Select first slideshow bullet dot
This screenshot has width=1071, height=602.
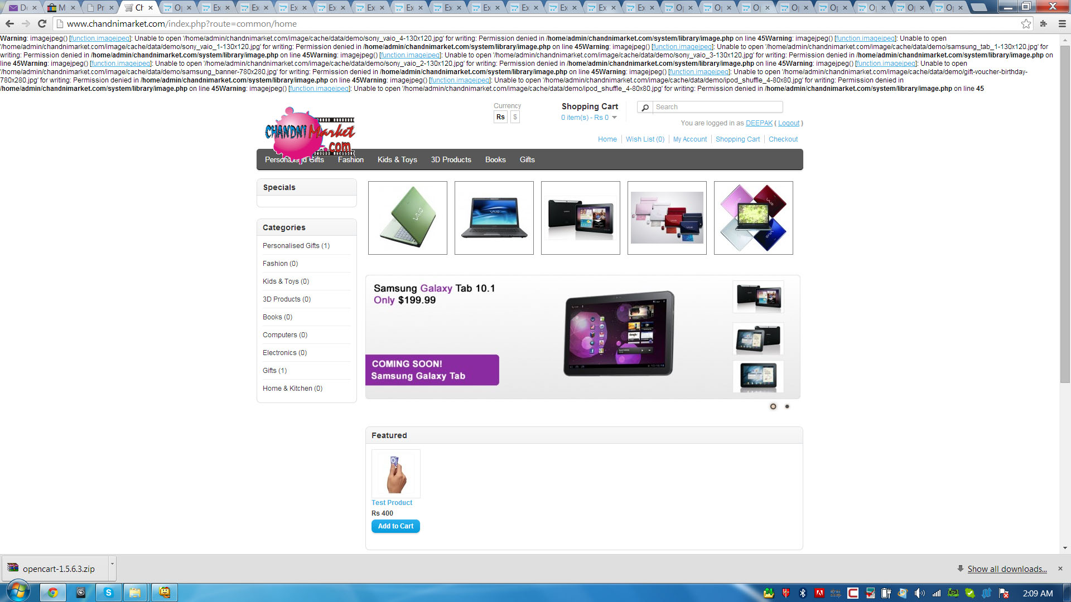point(773,406)
